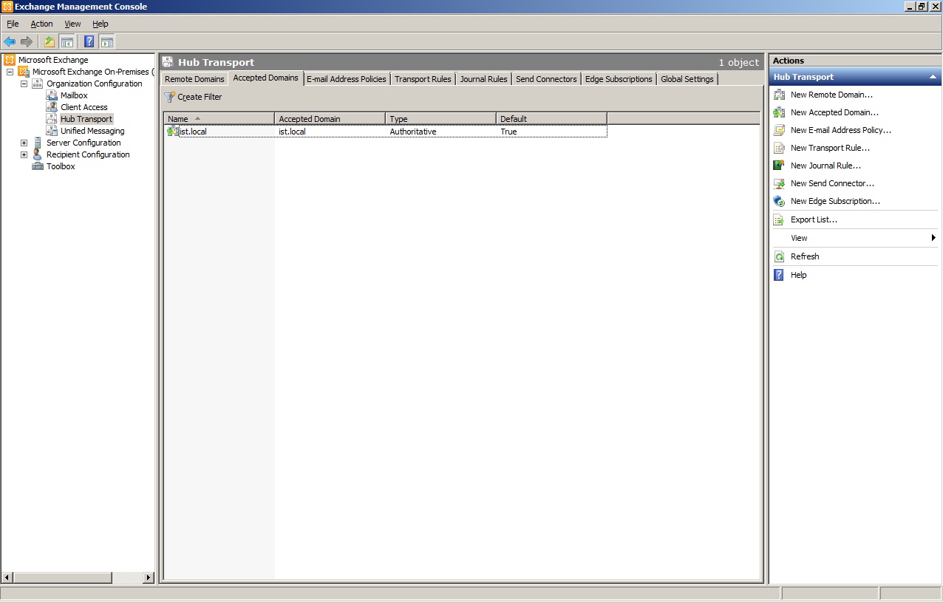Click Export List in Actions pane
943x603 pixels.
coord(813,219)
